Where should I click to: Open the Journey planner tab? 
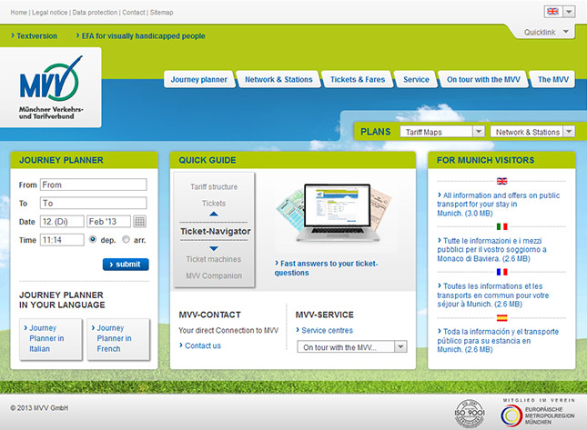click(x=199, y=79)
